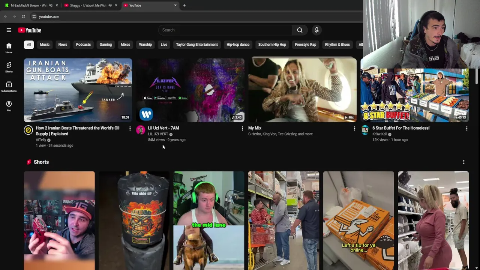Open the My Mix thumbnail

[303, 90]
